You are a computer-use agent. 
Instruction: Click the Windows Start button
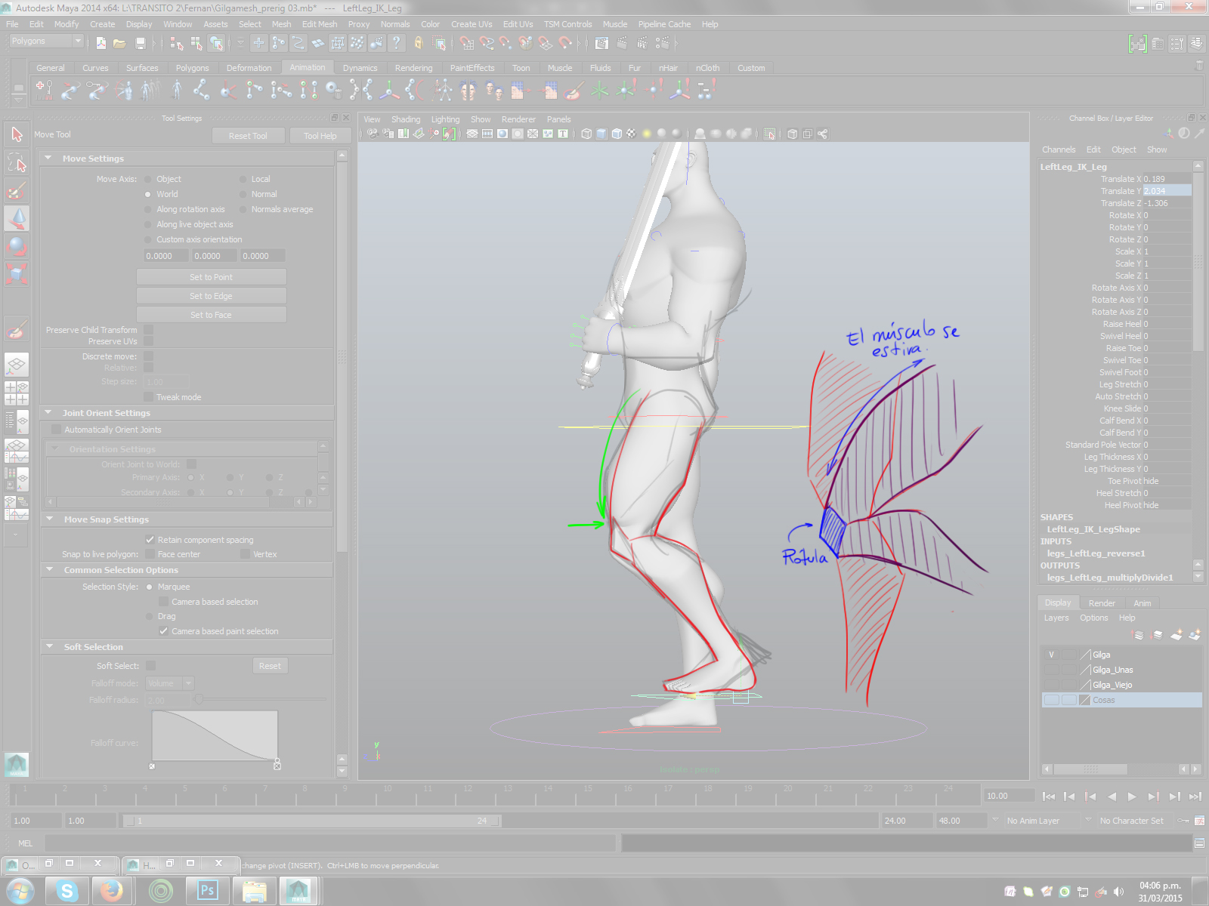[20, 892]
